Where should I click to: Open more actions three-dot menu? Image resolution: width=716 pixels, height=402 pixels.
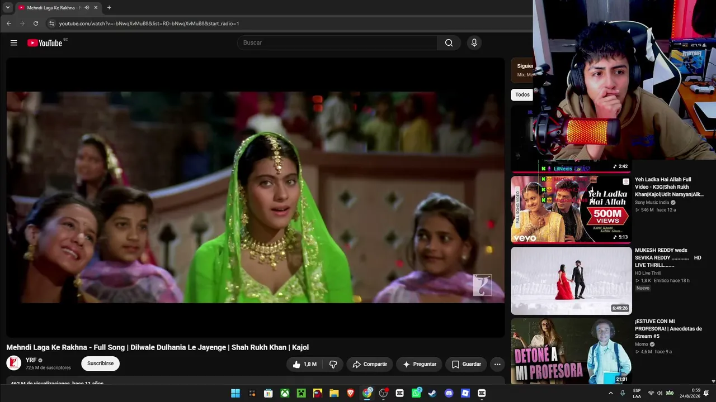pyautogui.click(x=497, y=365)
